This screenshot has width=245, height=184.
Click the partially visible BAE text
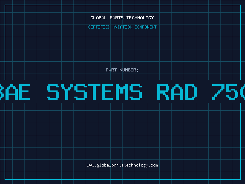tap(15, 92)
